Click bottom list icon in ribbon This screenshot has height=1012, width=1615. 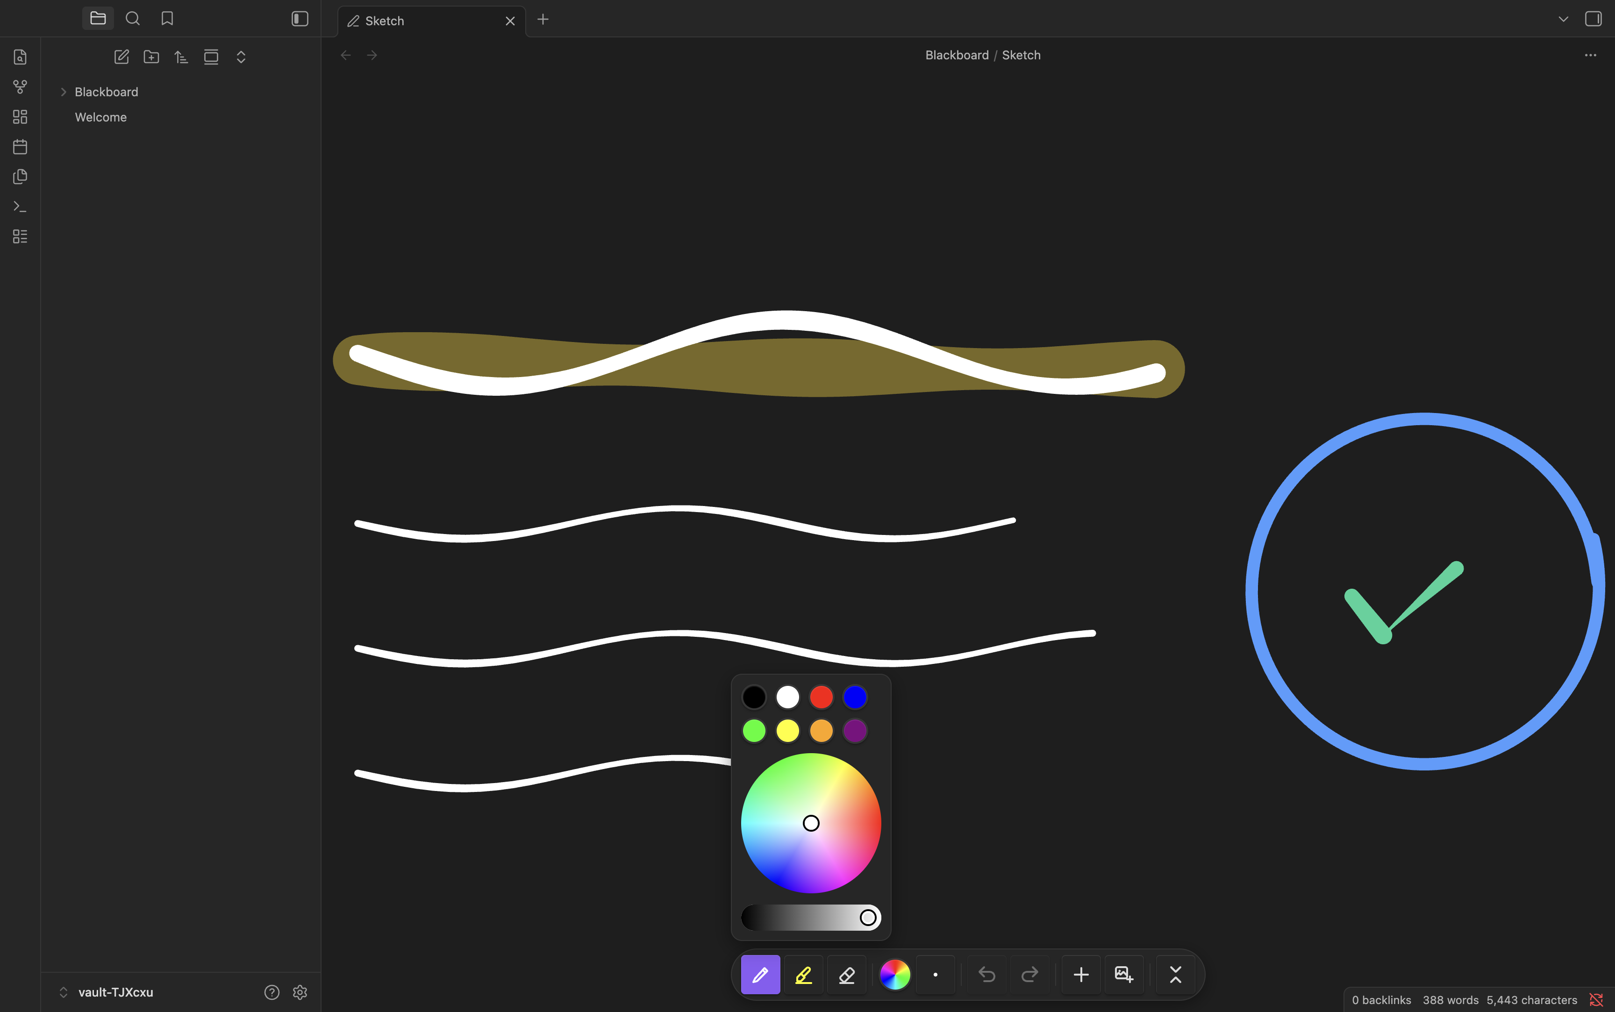click(20, 236)
